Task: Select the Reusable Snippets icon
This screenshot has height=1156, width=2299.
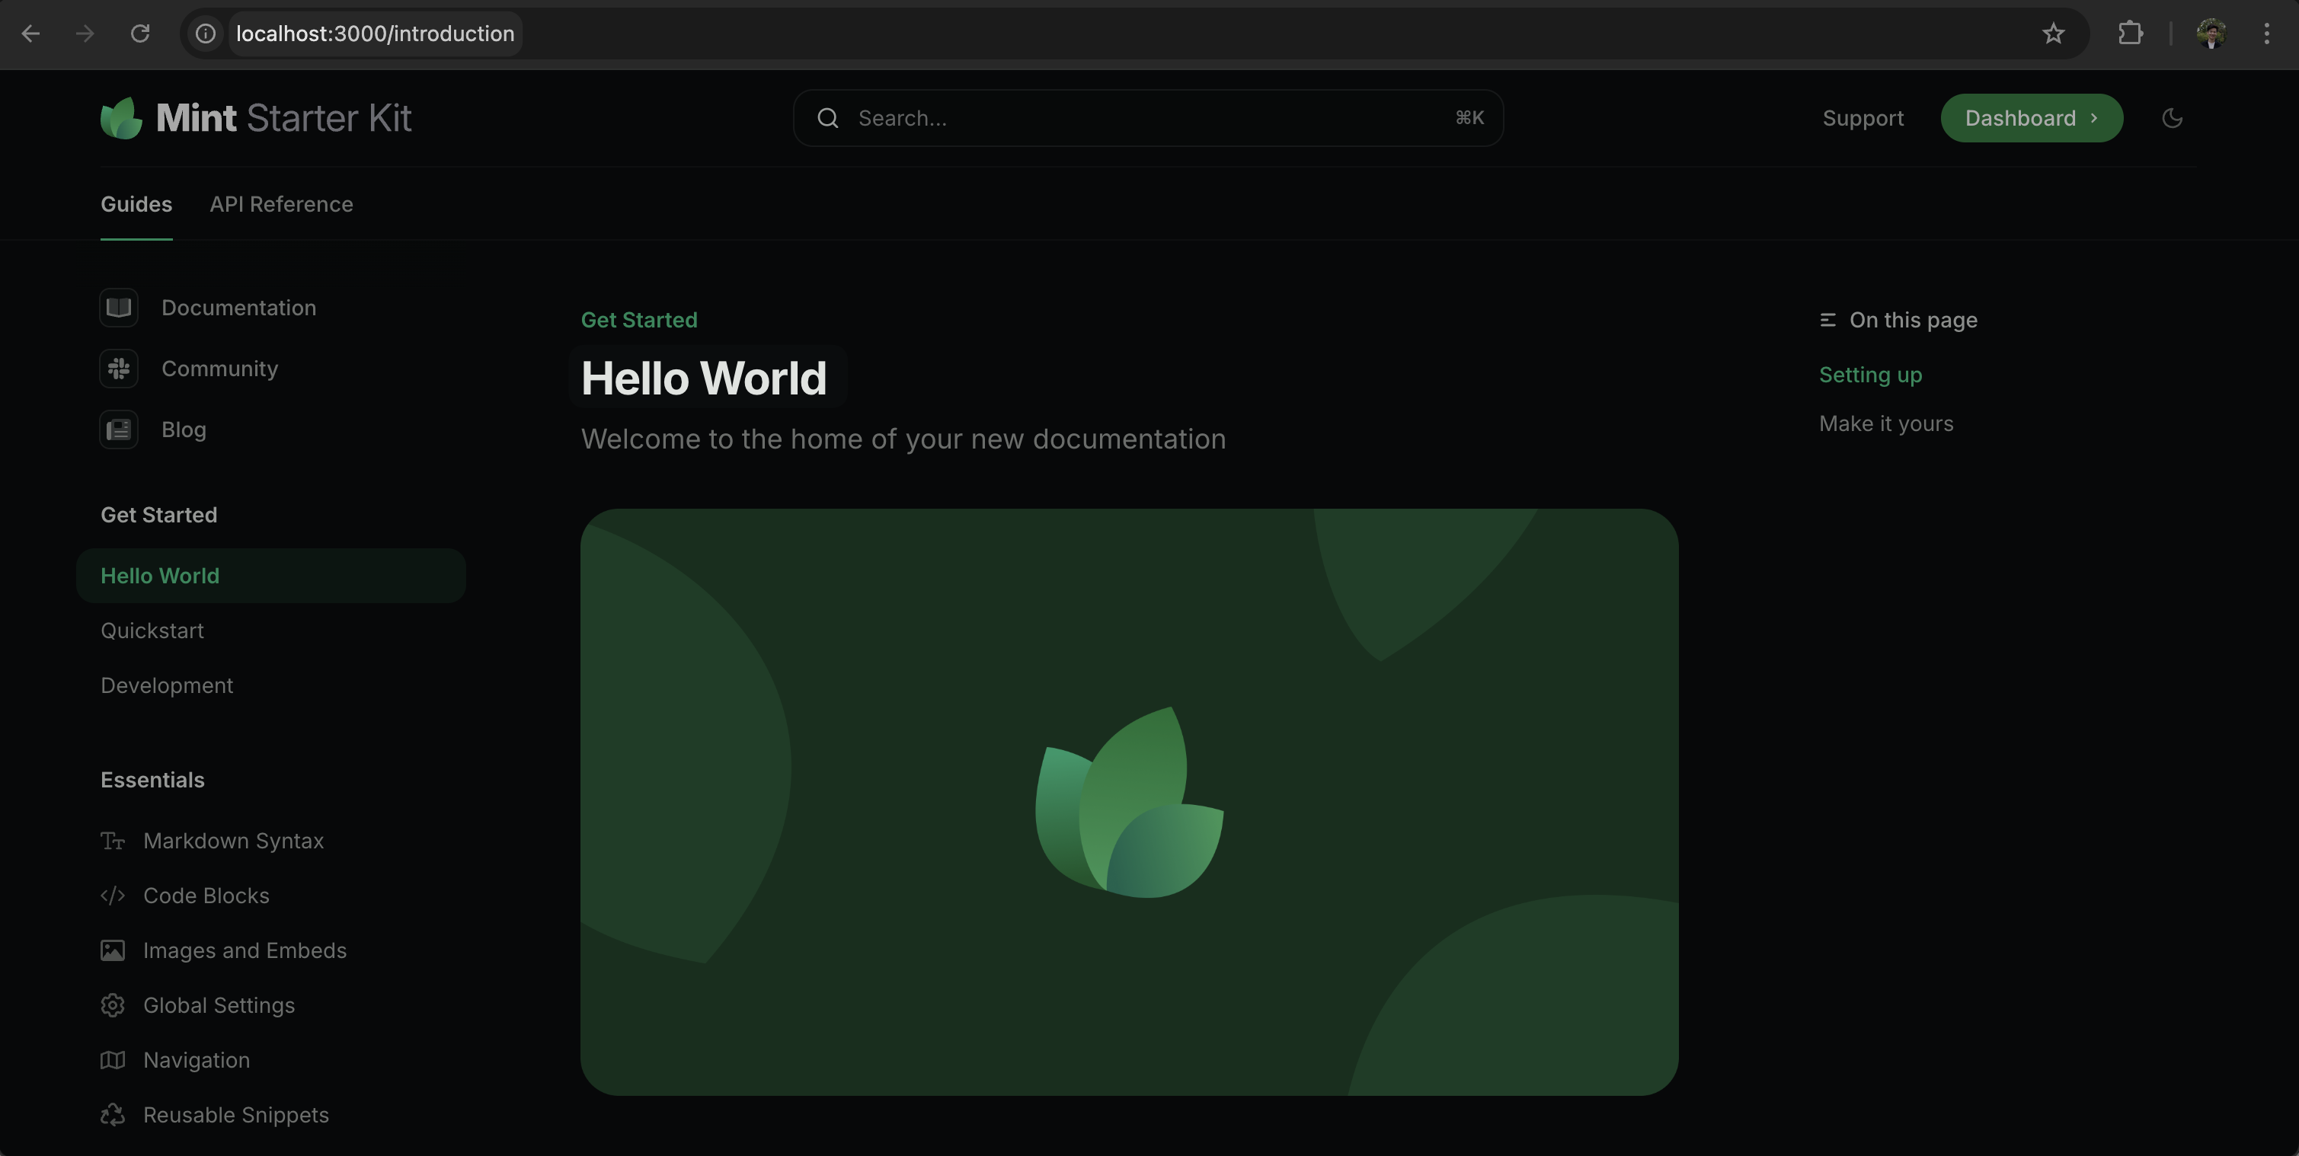Action: click(113, 1115)
